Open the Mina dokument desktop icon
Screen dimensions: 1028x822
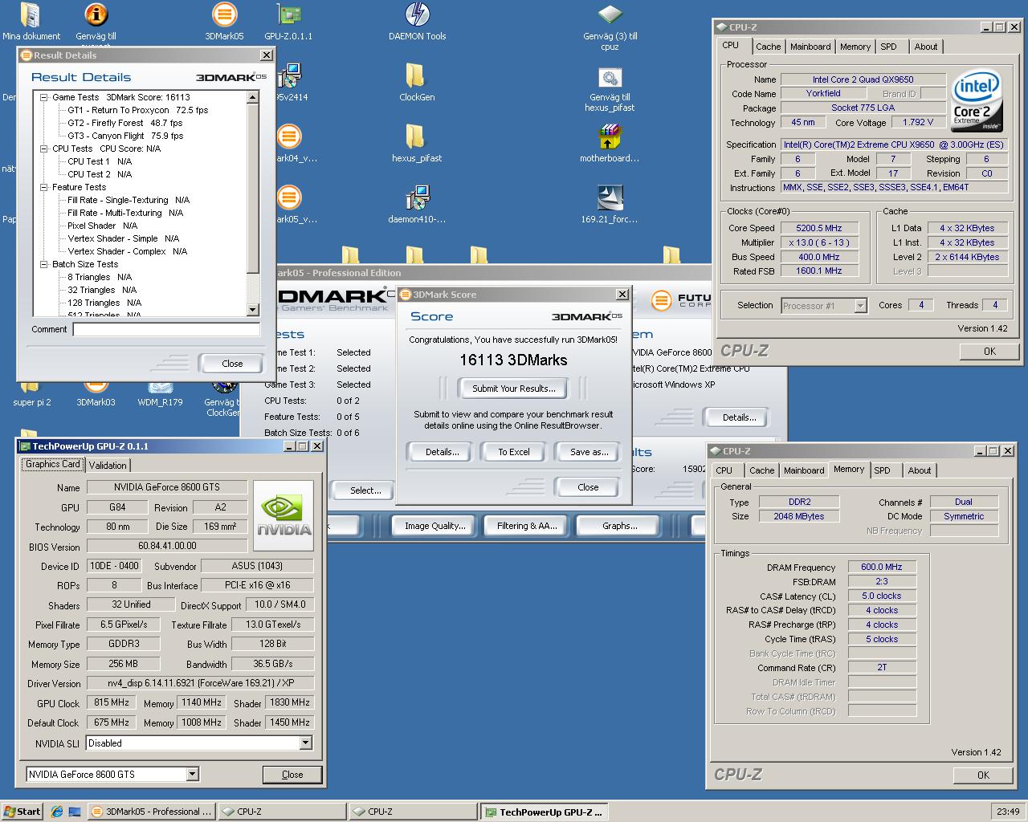click(x=31, y=15)
